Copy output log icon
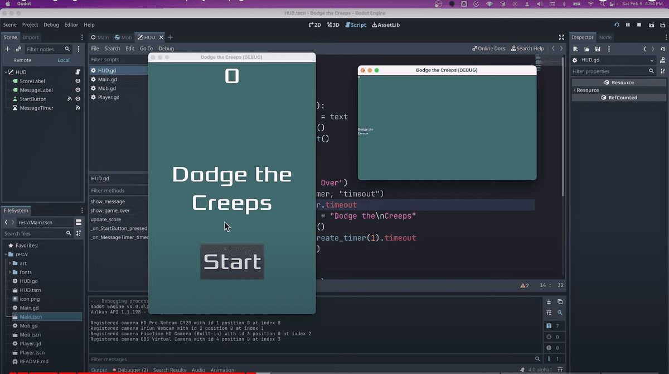Image resolution: width=669 pixels, height=374 pixels. point(560,302)
